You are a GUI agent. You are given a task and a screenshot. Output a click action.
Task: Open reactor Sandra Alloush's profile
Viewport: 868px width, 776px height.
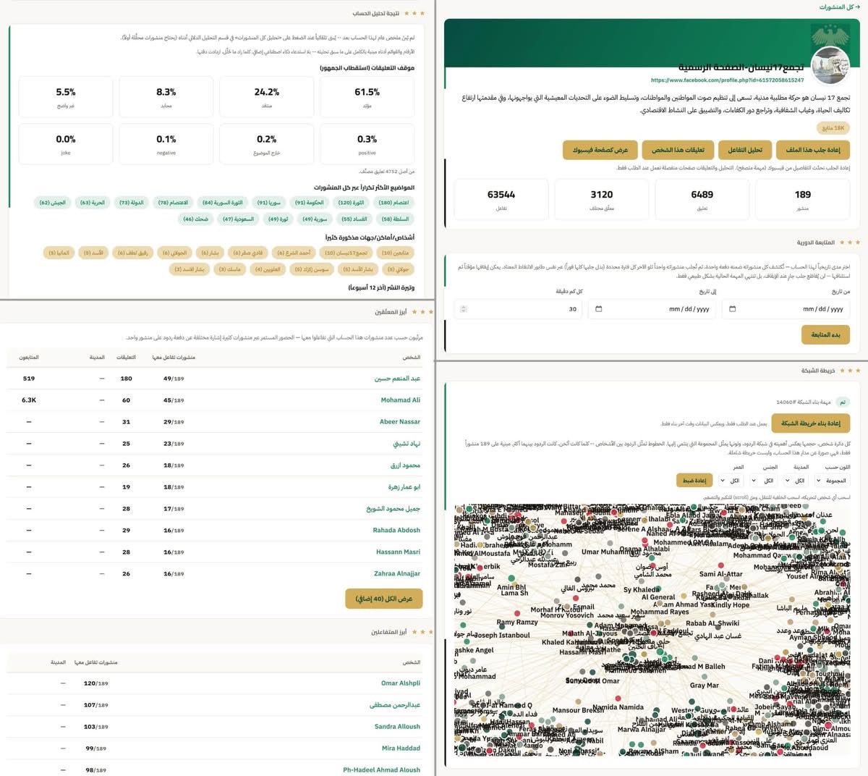pos(397,727)
